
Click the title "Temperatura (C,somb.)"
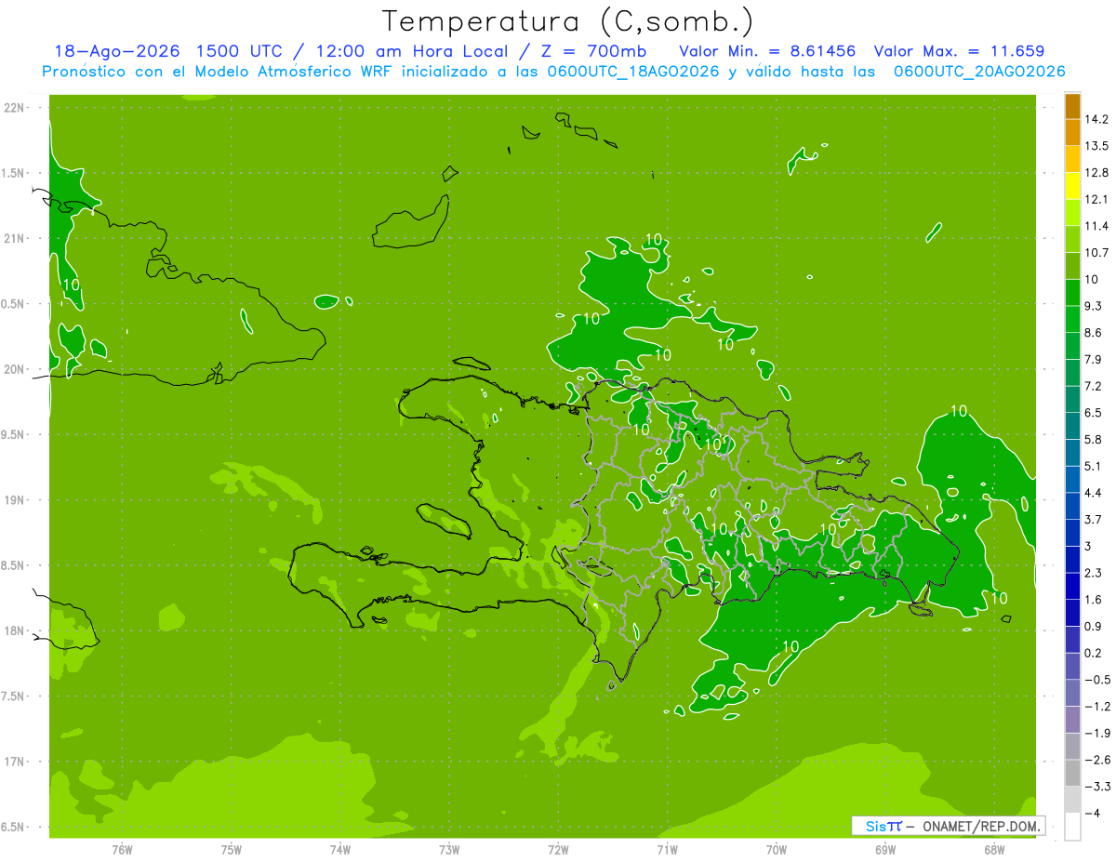pyautogui.click(x=567, y=21)
